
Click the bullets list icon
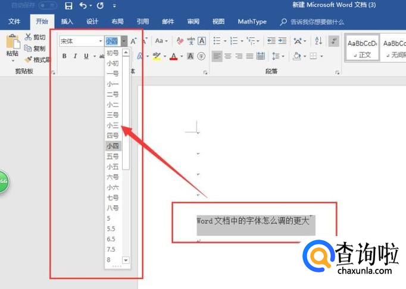[217, 41]
